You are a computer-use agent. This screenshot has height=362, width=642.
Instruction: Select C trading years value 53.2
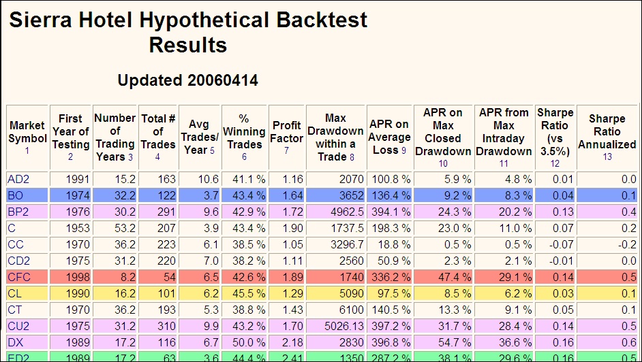coord(125,228)
